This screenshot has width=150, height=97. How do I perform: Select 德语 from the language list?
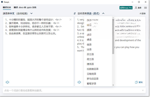[89, 40]
